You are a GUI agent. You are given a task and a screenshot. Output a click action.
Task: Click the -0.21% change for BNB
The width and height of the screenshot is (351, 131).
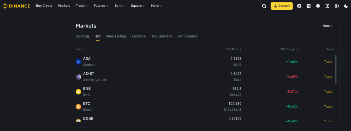point(292,91)
